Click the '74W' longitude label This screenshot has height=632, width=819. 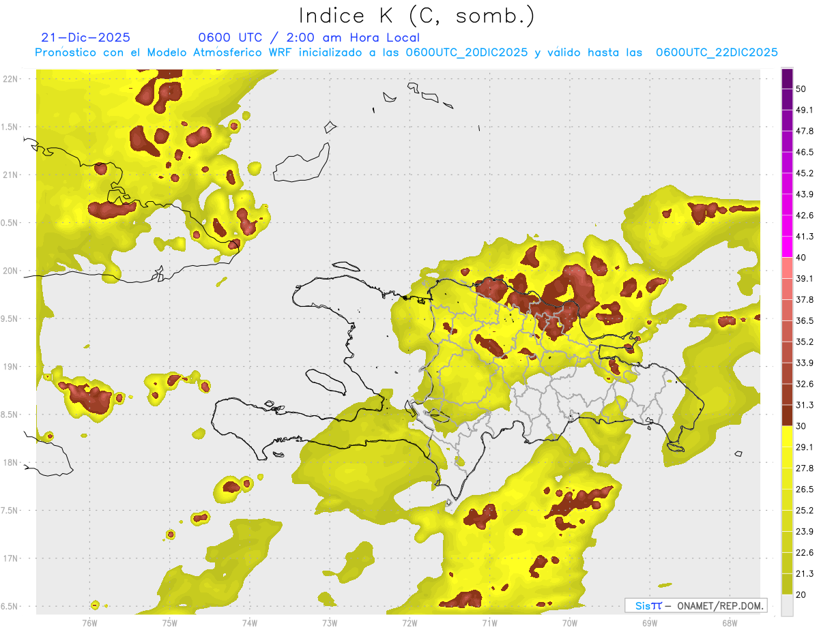250,622
